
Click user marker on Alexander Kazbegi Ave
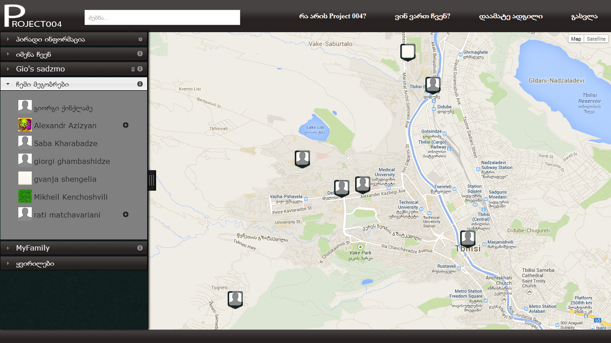click(363, 185)
